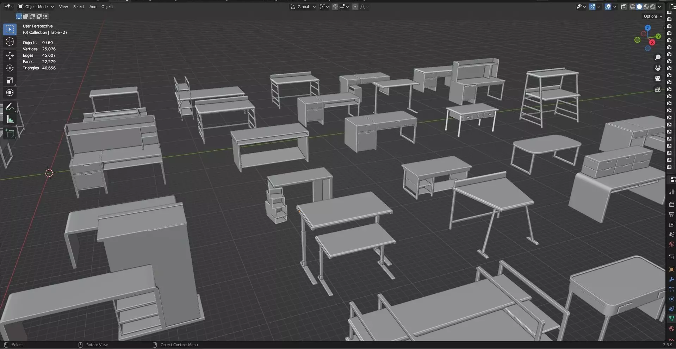Select the Transform tool

(10, 93)
